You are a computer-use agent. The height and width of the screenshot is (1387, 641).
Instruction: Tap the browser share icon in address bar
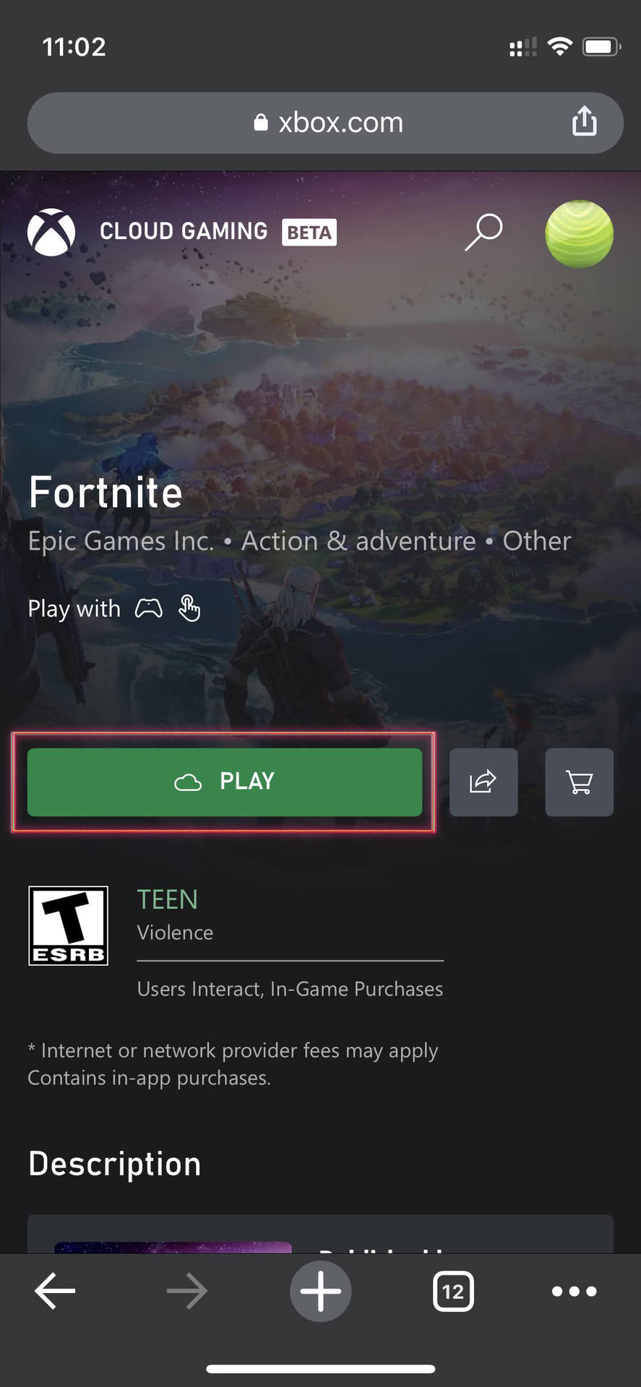point(584,121)
